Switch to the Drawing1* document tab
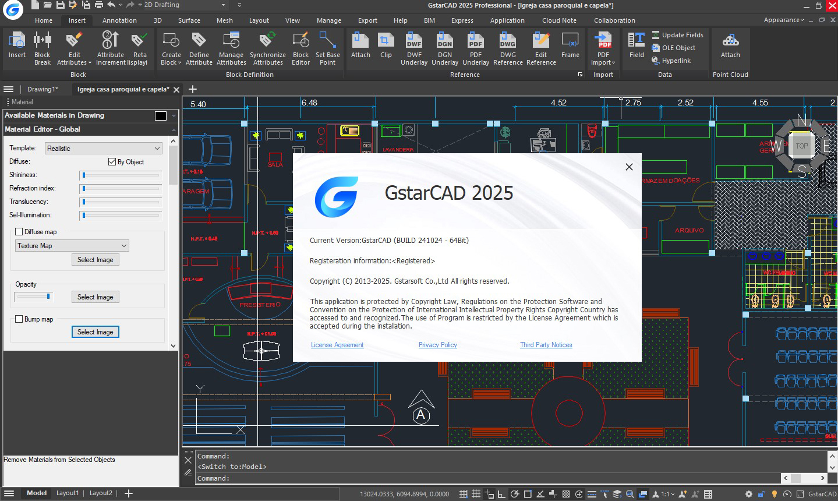Image resolution: width=838 pixels, height=501 pixels. pyautogui.click(x=43, y=89)
